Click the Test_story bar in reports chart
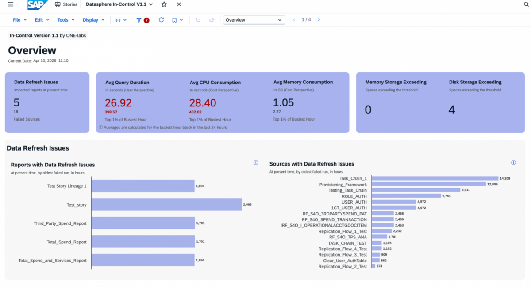Screen dimensions: 531x287 [166, 205]
